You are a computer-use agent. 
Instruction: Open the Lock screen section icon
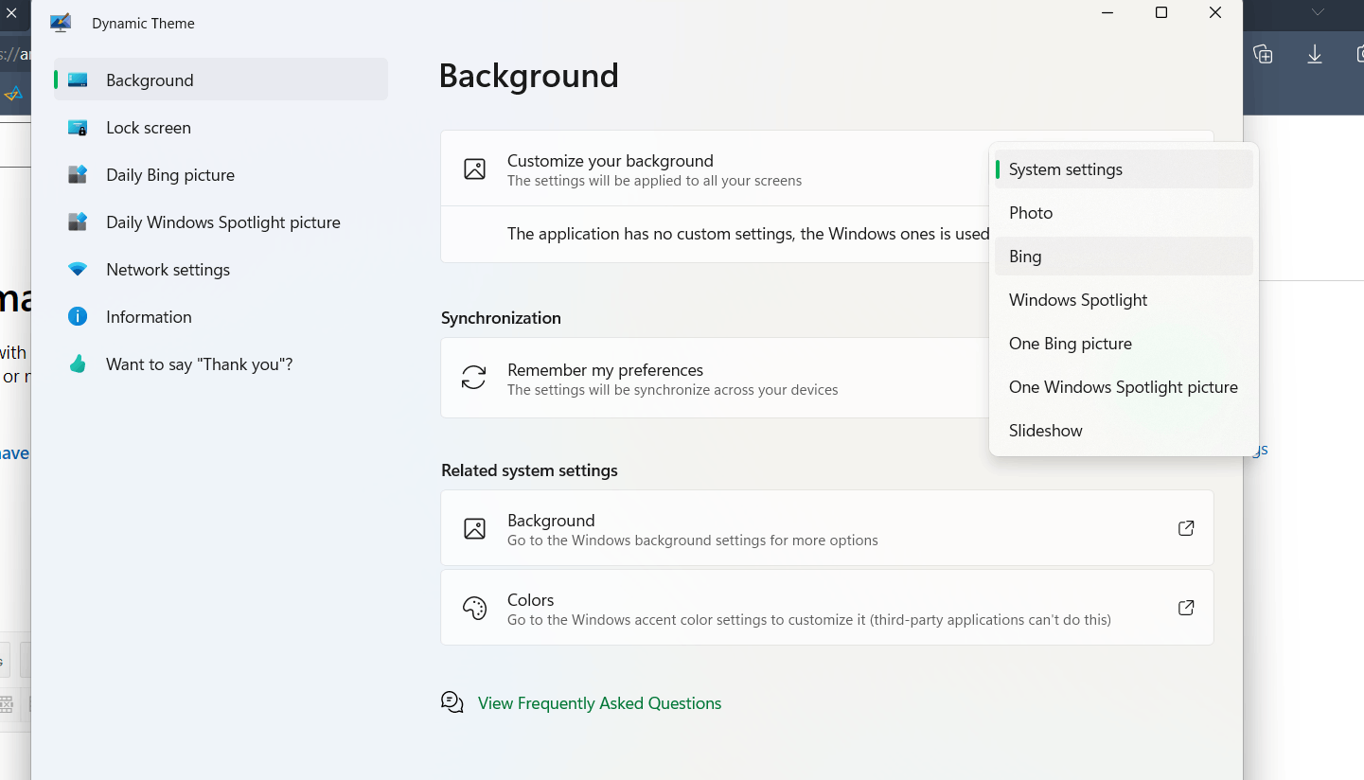(x=77, y=127)
